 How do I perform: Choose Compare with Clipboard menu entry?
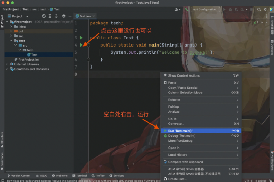pos(201,162)
